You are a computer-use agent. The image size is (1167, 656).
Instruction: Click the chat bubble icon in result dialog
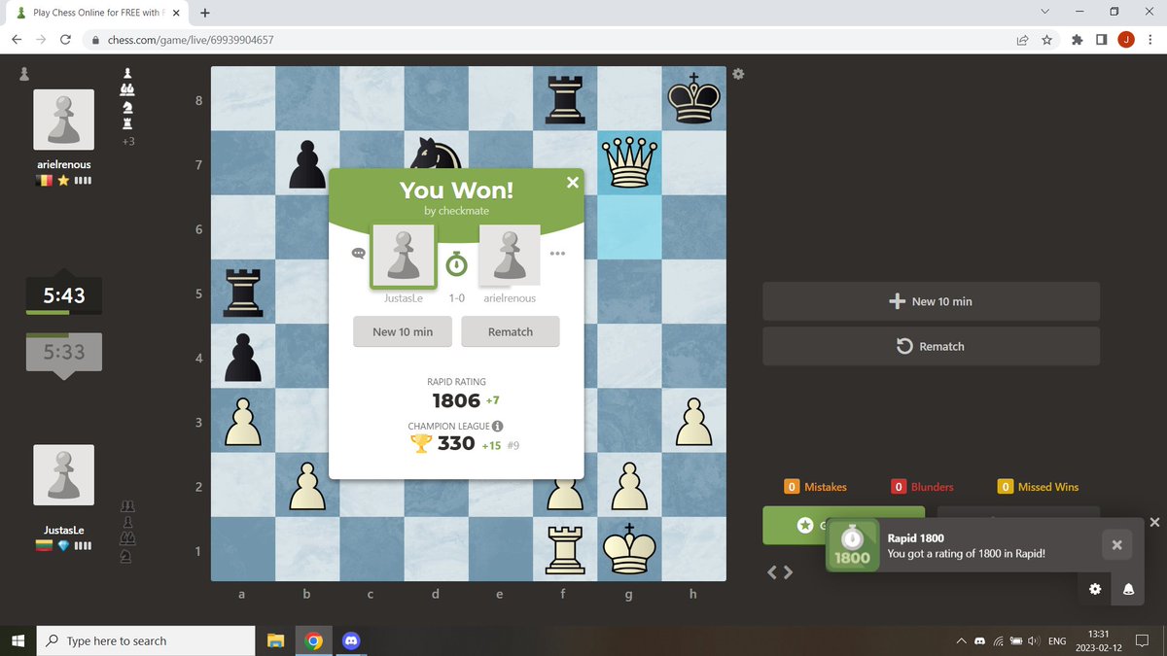click(359, 253)
